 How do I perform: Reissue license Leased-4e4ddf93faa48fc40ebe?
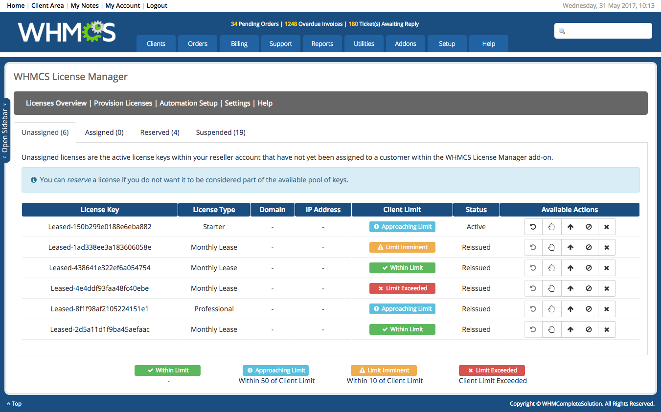tap(533, 288)
